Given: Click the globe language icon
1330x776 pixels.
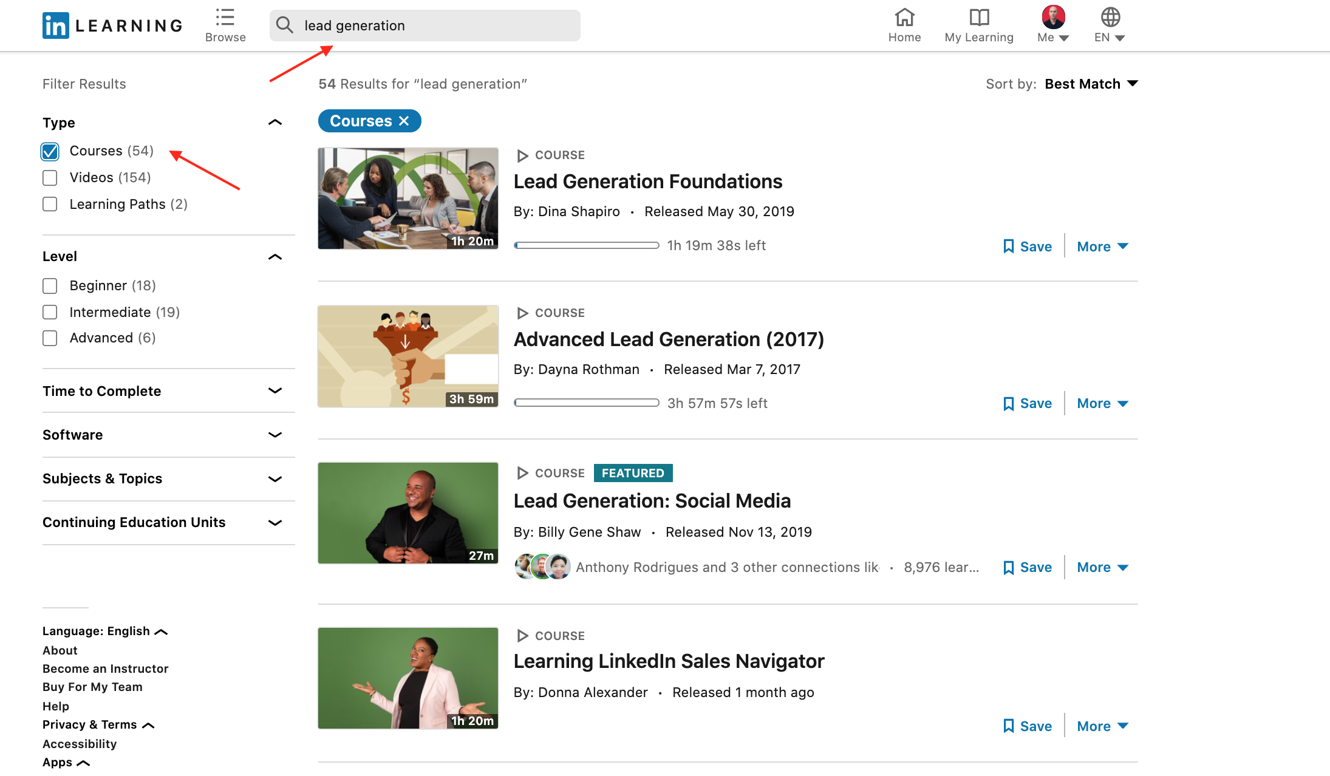Looking at the screenshot, I should pos(1110,17).
